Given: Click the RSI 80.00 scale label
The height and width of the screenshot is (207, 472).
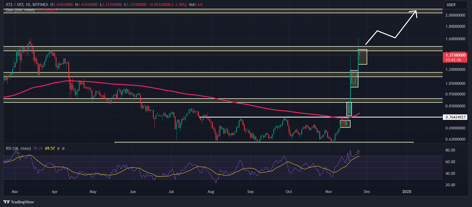Looking at the screenshot, I should pyautogui.click(x=450, y=150).
